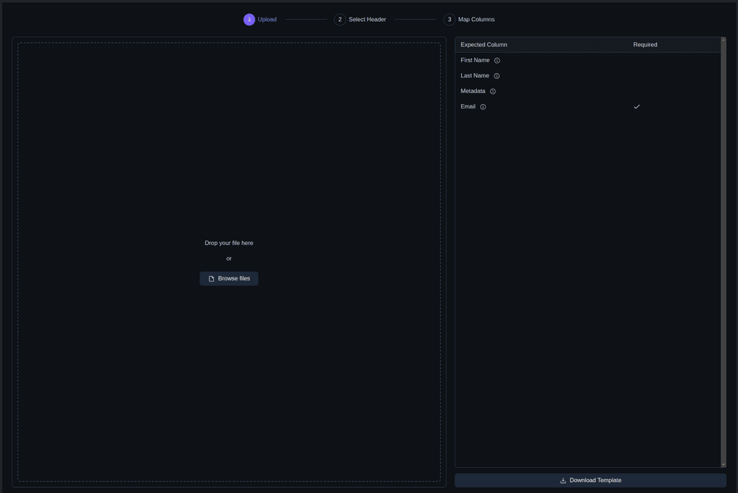Viewport: 738px width, 493px height.
Task: Click the Required column header
Action: point(645,45)
